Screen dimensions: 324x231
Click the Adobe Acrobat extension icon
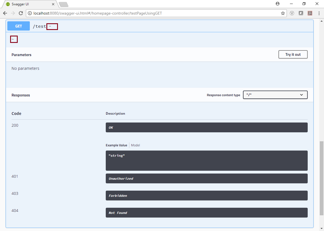click(310, 13)
